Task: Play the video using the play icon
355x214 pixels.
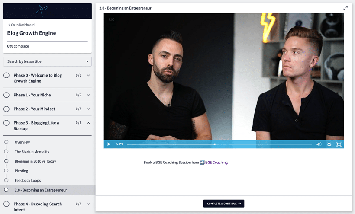Action: click(x=109, y=144)
